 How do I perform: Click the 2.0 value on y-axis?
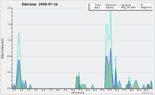pos(9,8)
